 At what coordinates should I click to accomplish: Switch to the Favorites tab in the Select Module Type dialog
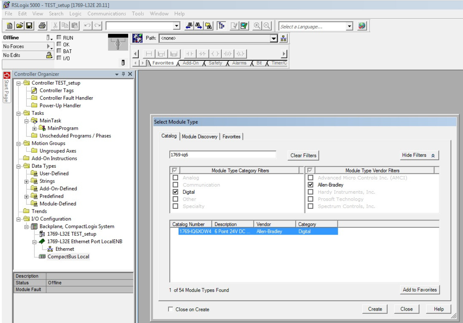(x=231, y=137)
